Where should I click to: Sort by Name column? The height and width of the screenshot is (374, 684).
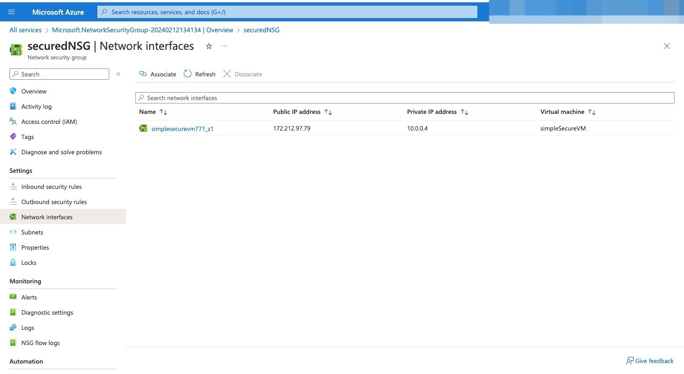click(153, 112)
